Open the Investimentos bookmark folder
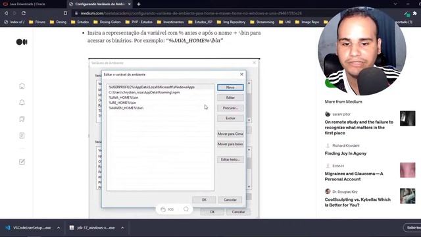The image size is (421, 237). point(170,22)
